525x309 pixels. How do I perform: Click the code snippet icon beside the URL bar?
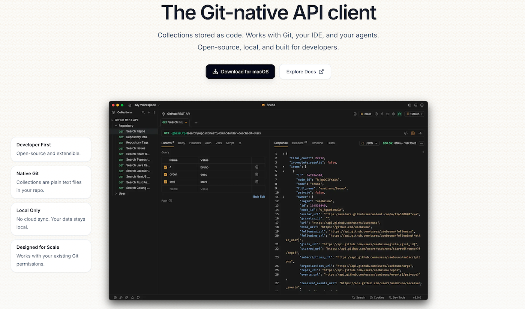coord(405,133)
